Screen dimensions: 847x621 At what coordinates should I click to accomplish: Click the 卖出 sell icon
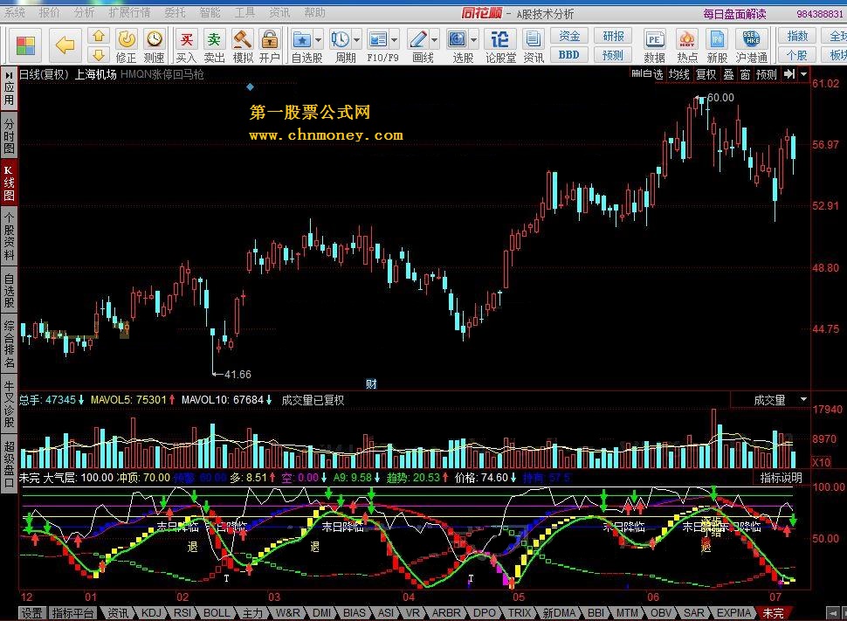coord(215,46)
